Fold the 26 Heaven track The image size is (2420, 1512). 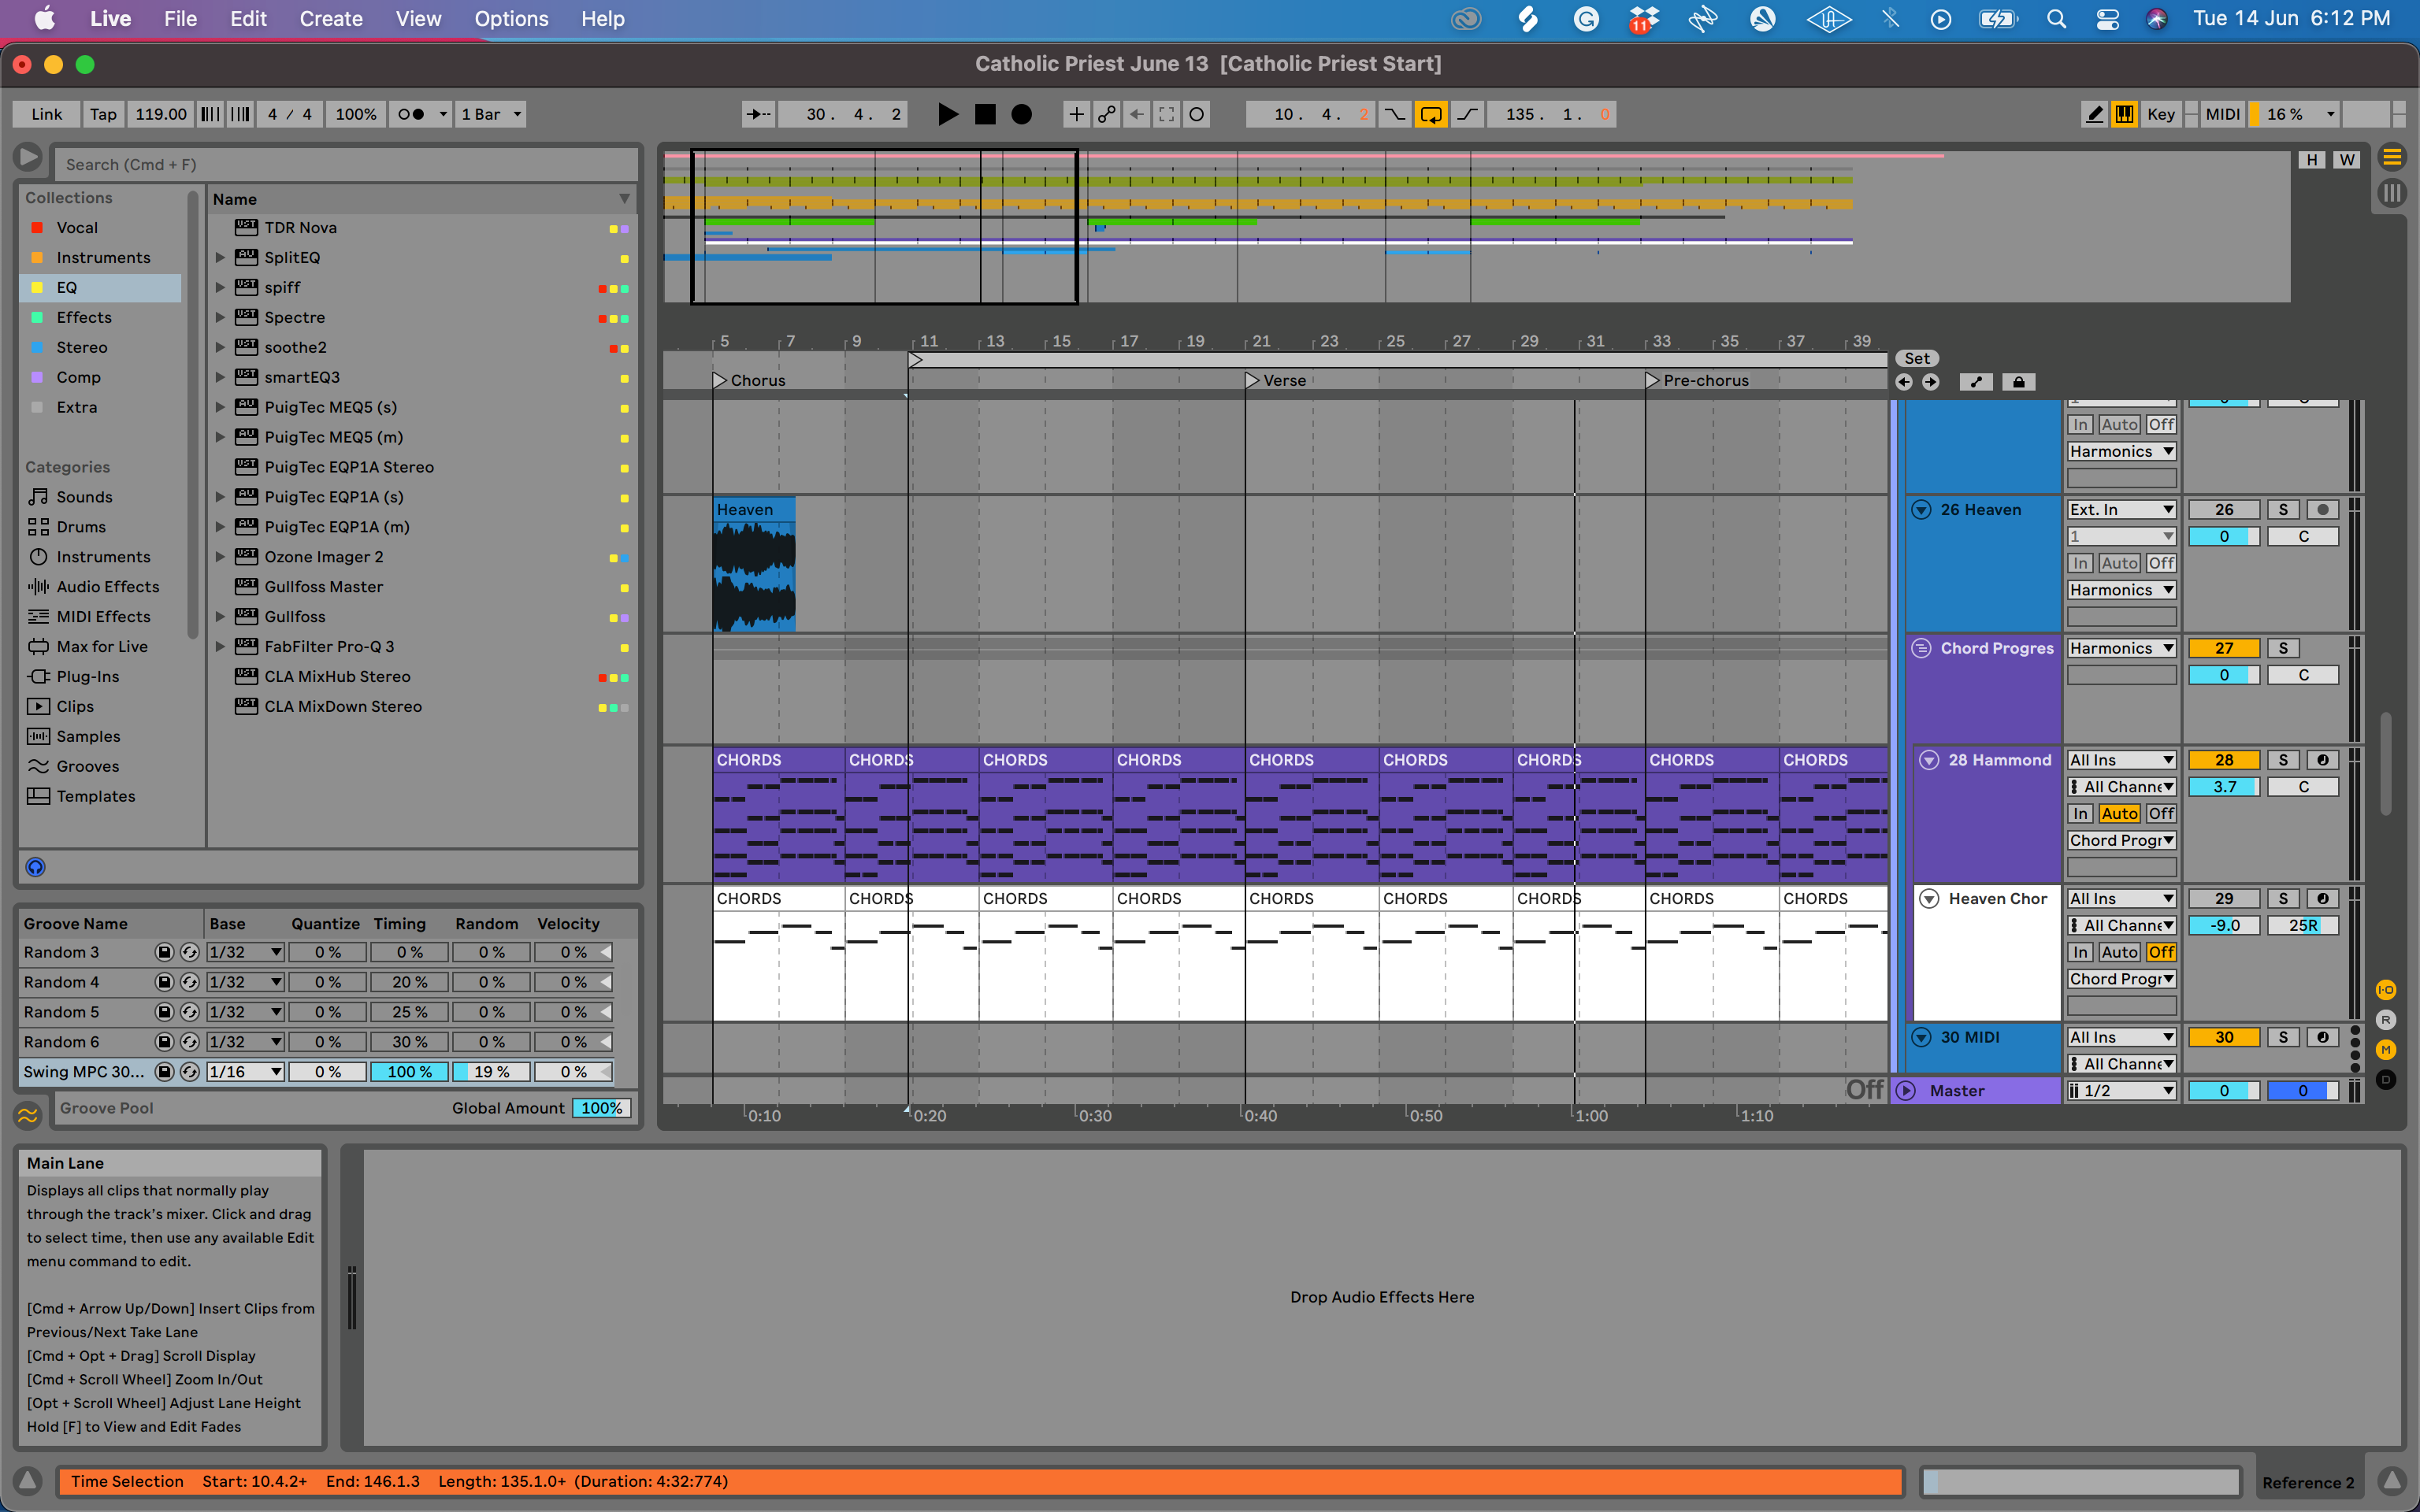point(1921,510)
